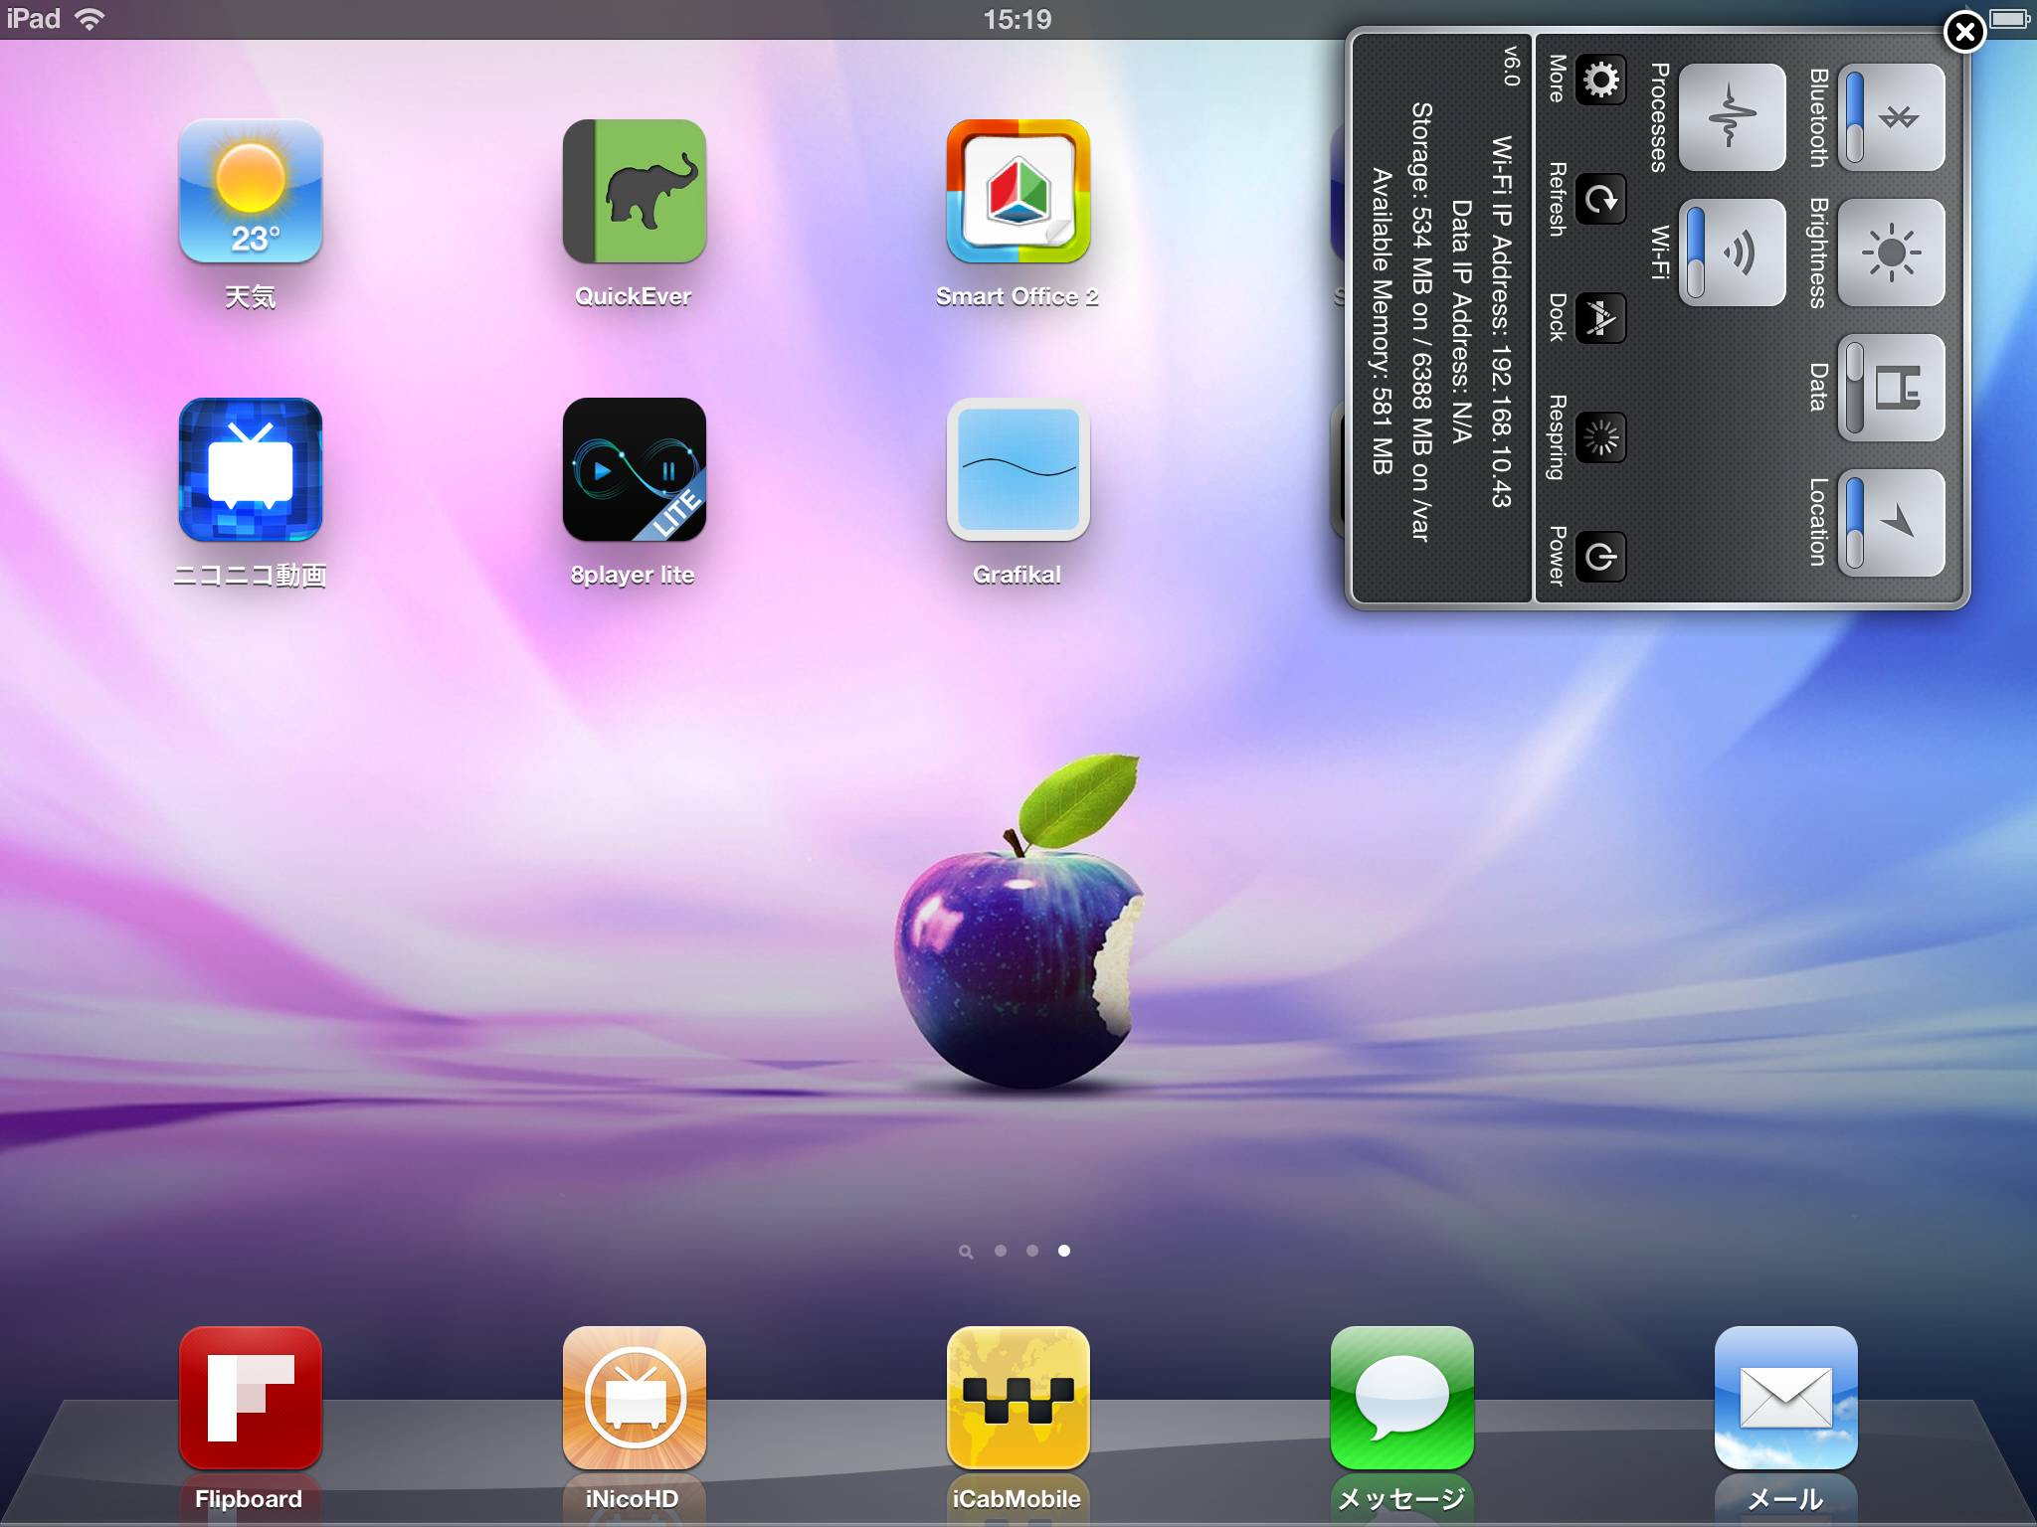The height and width of the screenshot is (1527, 2037).
Task: Open the Processes tile
Action: point(1731,117)
